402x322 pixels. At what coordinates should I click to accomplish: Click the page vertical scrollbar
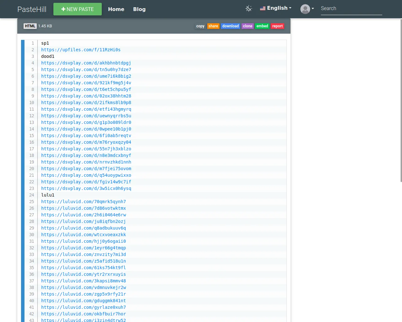point(401,101)
